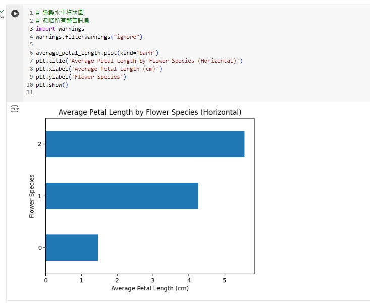This screenshot has height=303, width=370.
Task: Place cursor on average_petal_length.plot line
Action: pyautogui.click(x=97, y=53)
